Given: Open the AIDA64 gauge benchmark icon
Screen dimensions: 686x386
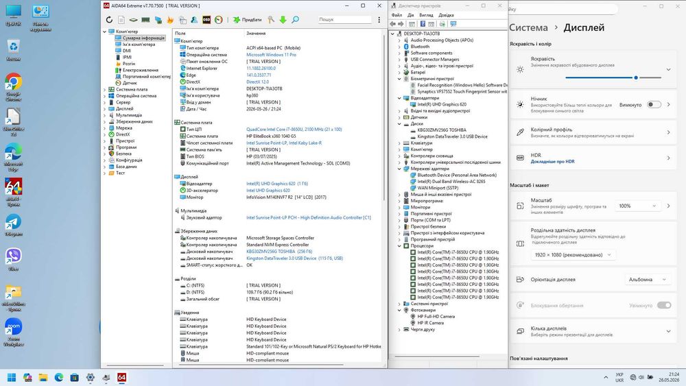Looking at the screenshot, I should click(218, 20).
